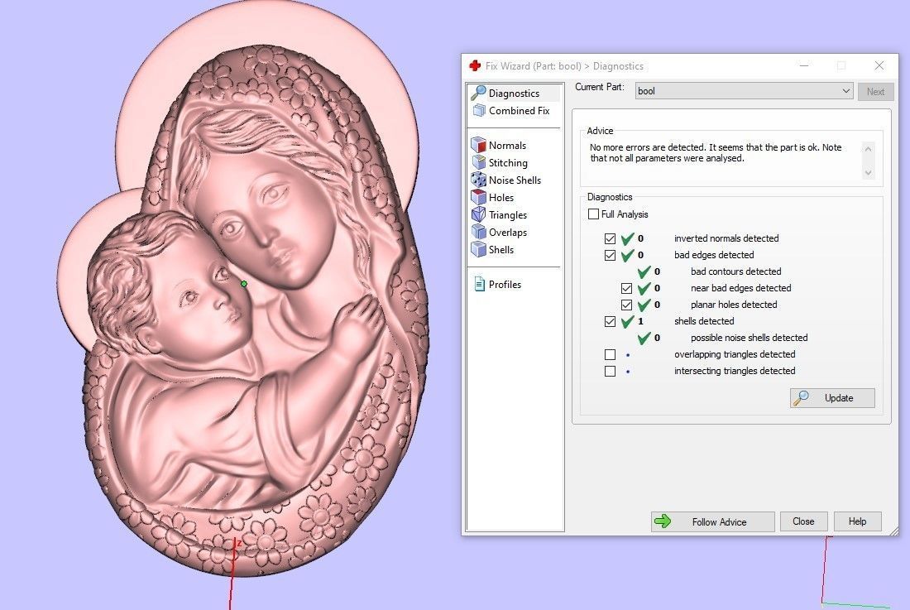
Task: Click the Normals cube icon
Action: [x=478, y=145]
